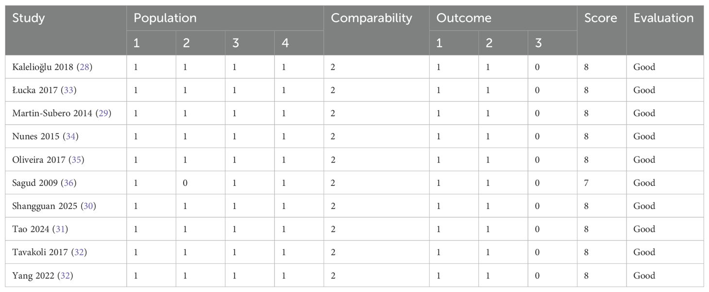Select the Comparability column header
This screenshot has height=292, width=709.
click(x=371, y=18)
